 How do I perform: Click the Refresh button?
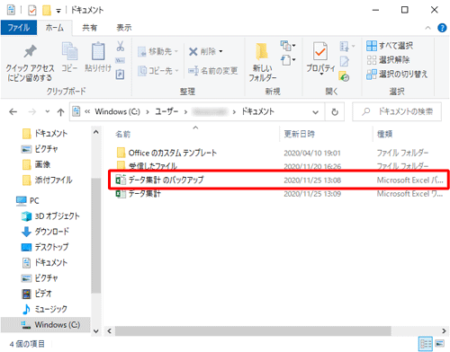pyautogui.click(x=335, y=112)
